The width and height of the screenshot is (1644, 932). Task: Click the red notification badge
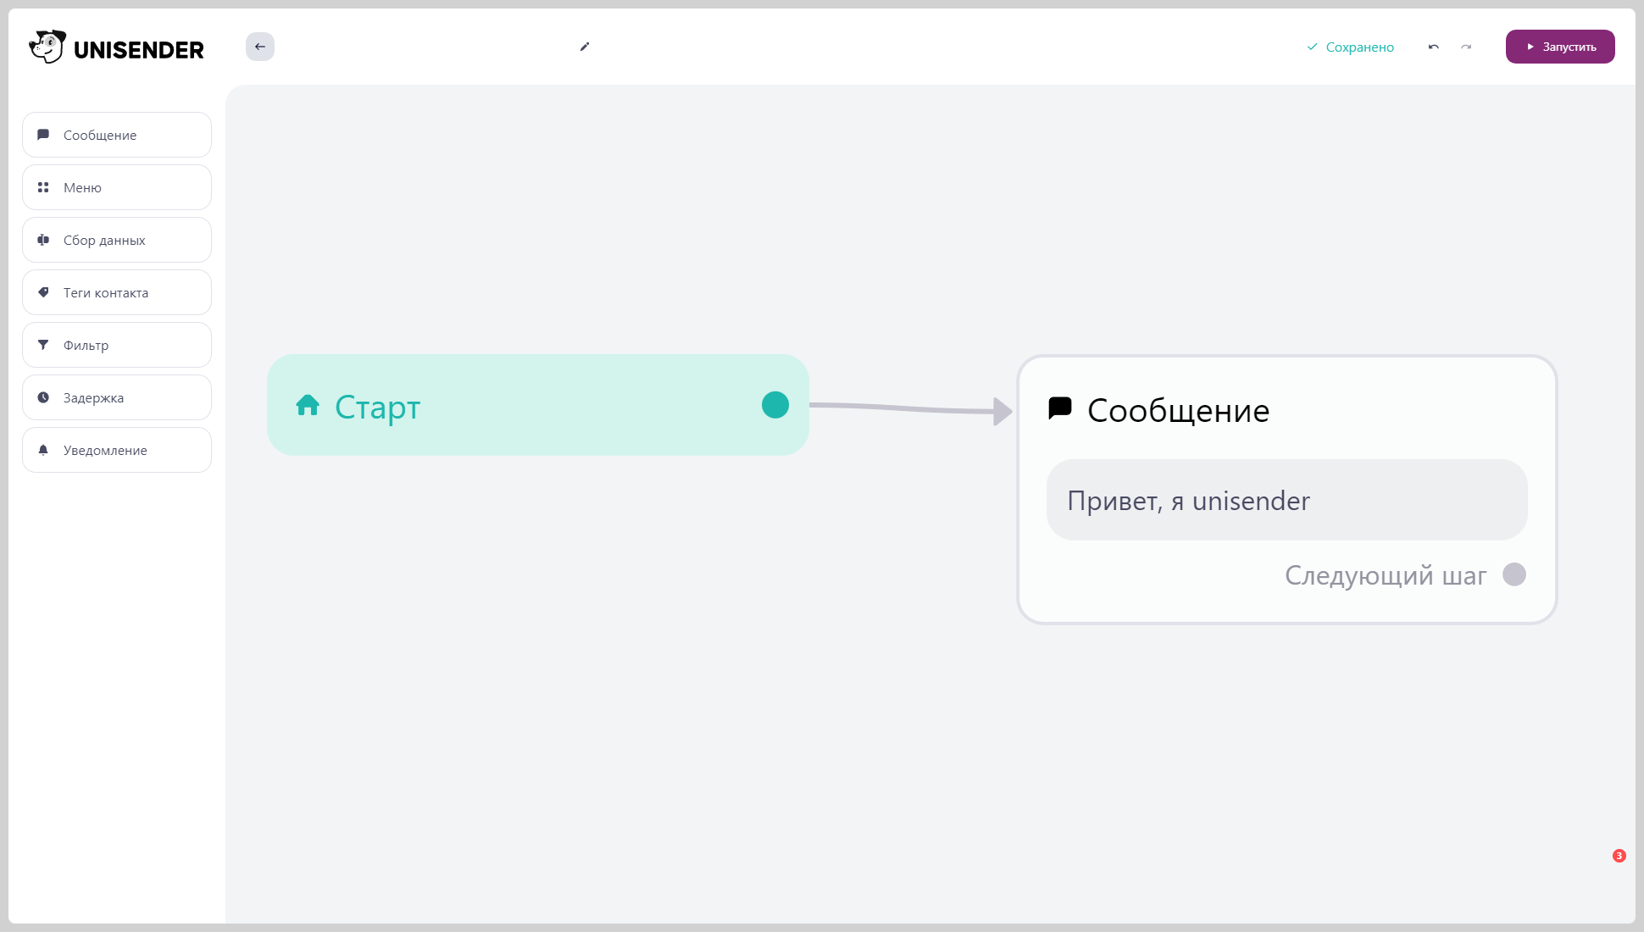point(1619,856)
